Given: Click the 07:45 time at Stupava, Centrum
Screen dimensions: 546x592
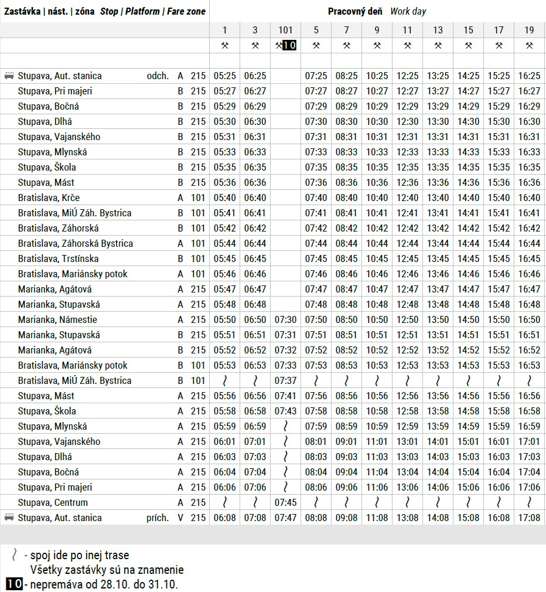Looking at the screenshot, I should (285, 502).
